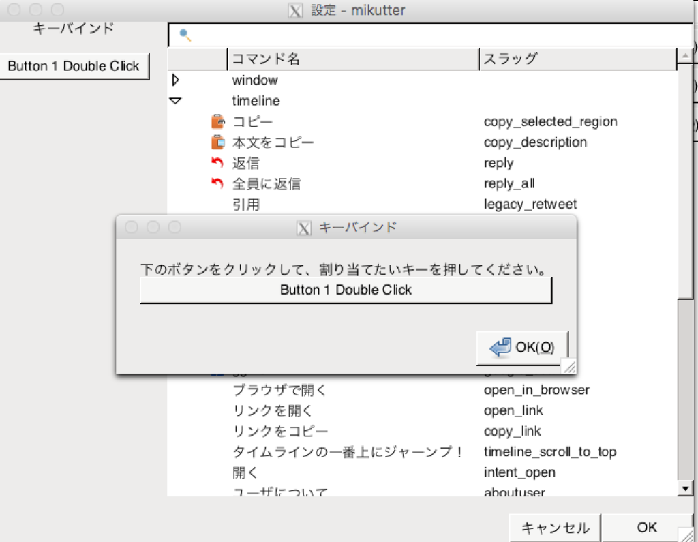
Task: Click the window tree row label
Action: pyautogui.click(x=255, y=80)
